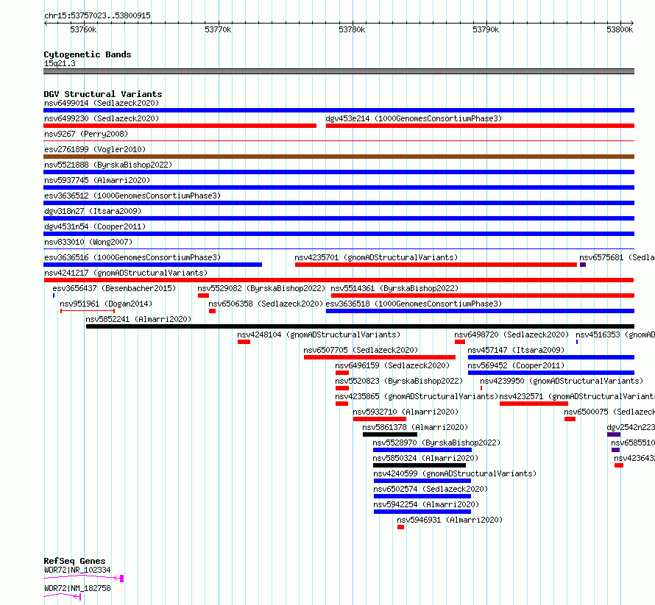Viewport: 655px width, 605px height.
Task: Click the esv2761899 (Vogler2010) label
Action: click(x=95, y=149)
